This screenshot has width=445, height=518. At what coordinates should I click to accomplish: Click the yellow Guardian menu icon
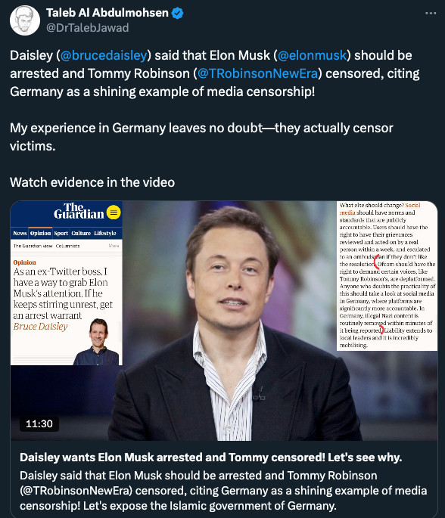point(114,212)
